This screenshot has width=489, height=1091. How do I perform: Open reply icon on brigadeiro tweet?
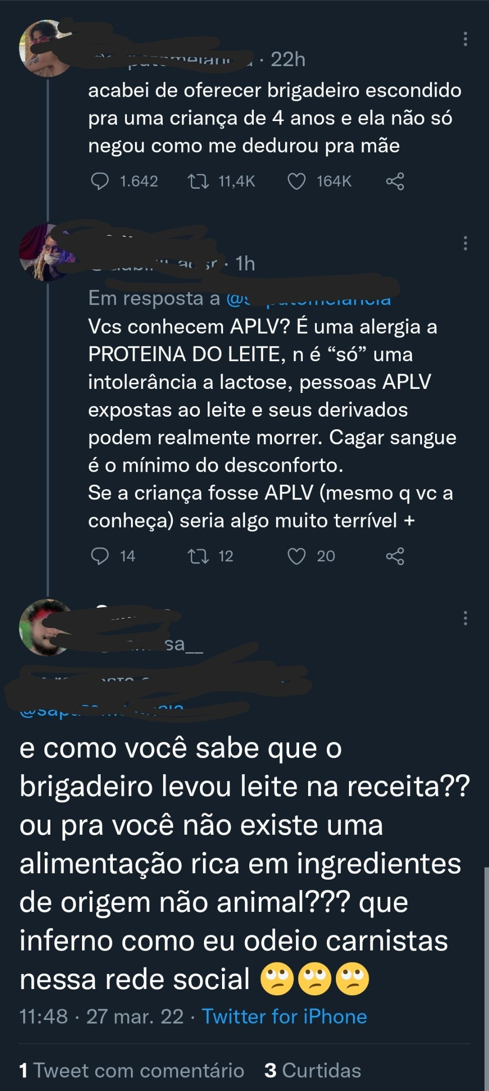tap(100, 181)
